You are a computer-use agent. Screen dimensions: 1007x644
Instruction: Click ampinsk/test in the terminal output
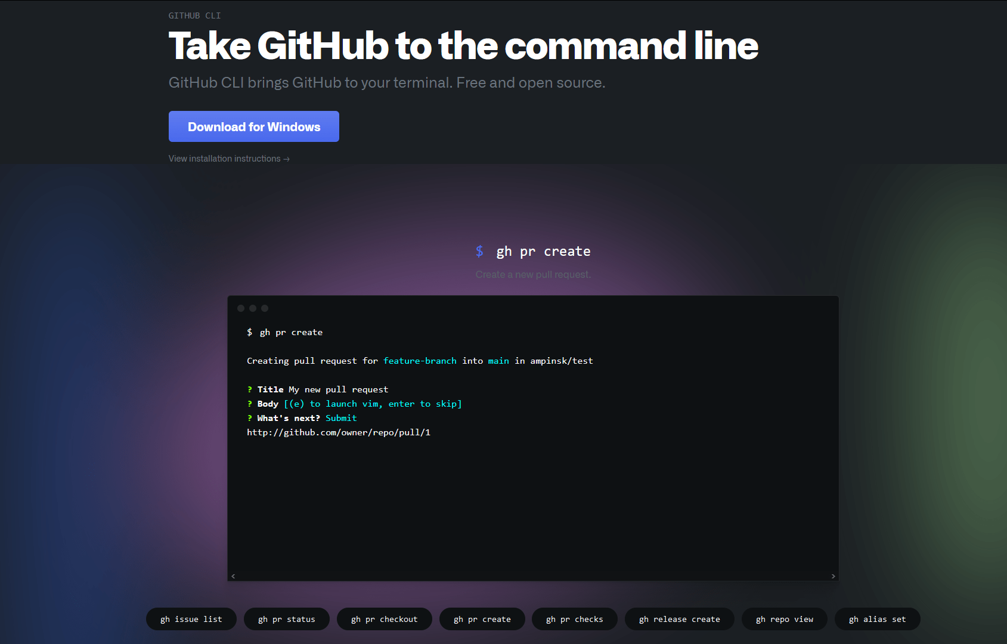562,361
